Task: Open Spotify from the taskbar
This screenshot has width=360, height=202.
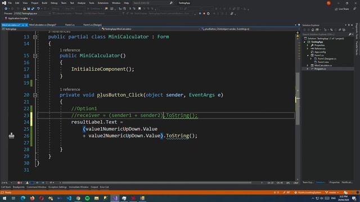Action: tap(88, 198)
